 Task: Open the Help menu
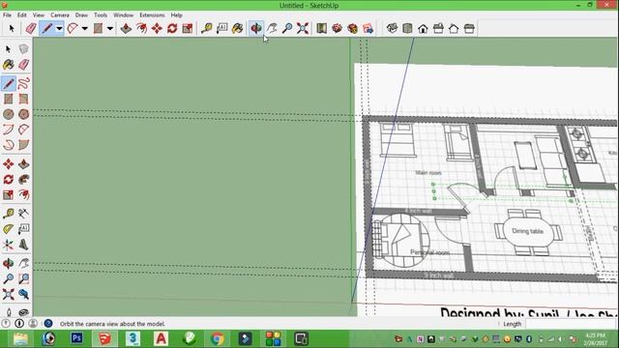[x=176, y=15]
